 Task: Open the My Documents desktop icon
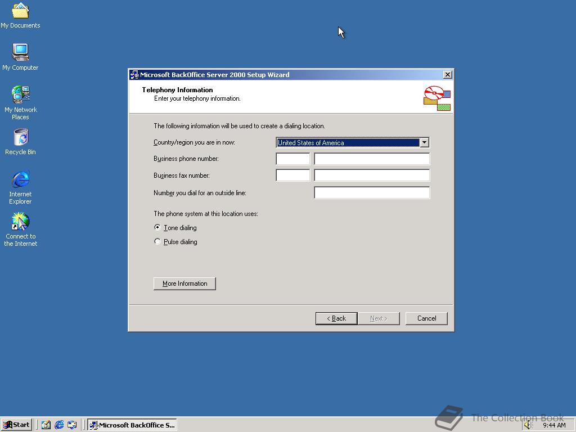point(20,15)
